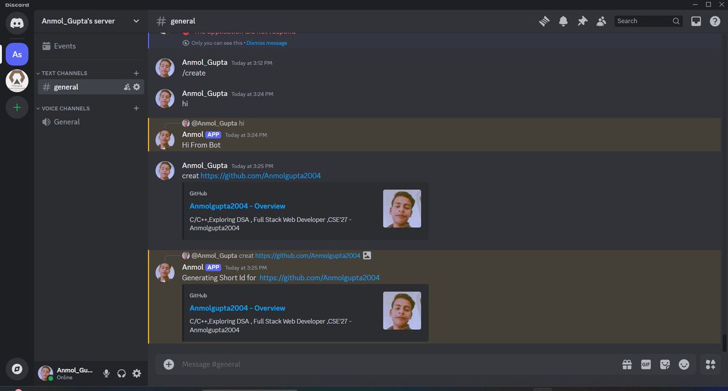This screenshot has height=391, width=728.
Task: Open bot embed's GitHub profile thumbnail
Action: pyautogui.click(x=402, y=310)
